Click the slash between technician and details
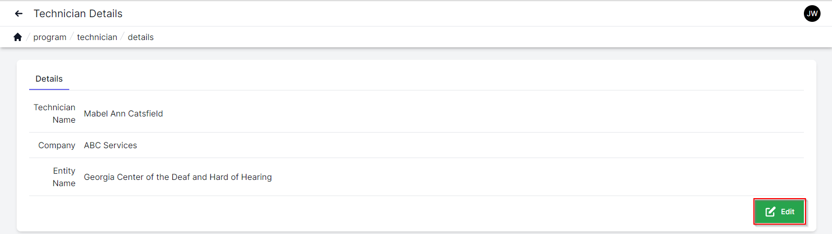The width and height of the screenshot is (832, 234). (122, 37)
